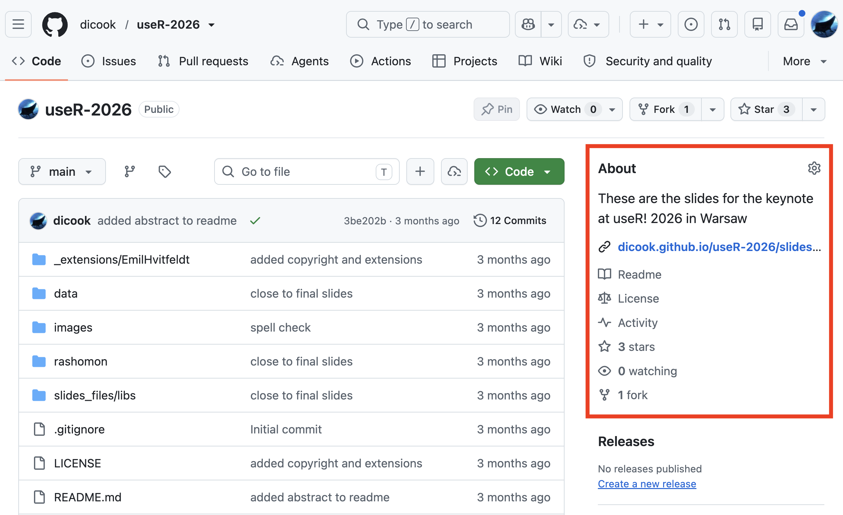Open repositories icon in top header
Image resolution: width=843 pixels, height=515 pixels.
(757, 24)
